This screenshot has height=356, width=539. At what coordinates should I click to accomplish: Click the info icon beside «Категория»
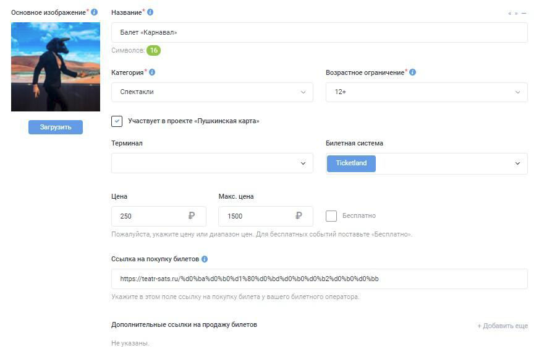(152, 72)
